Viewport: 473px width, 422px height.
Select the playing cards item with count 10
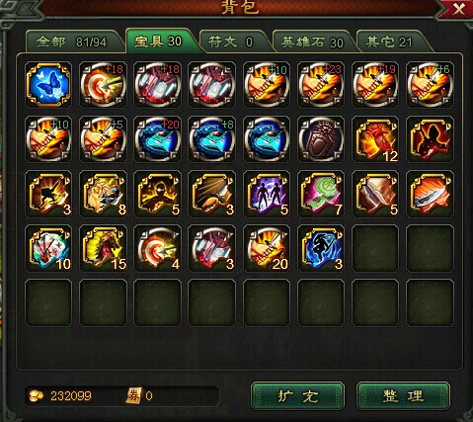point(48,248)
